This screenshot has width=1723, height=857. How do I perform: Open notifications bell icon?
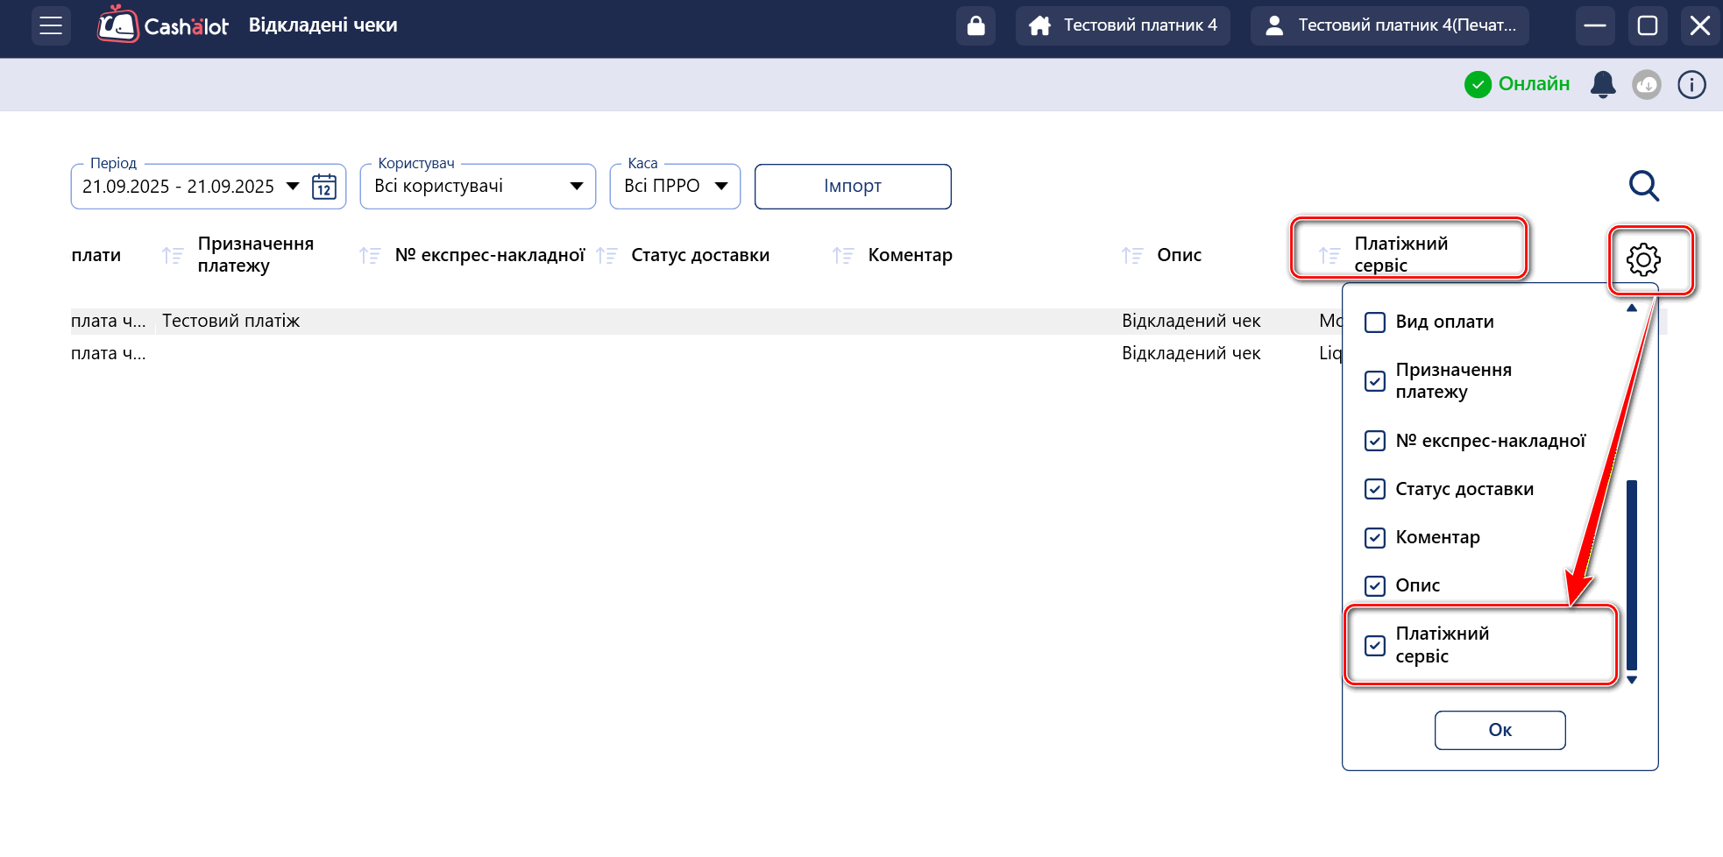pos(1602,84)
